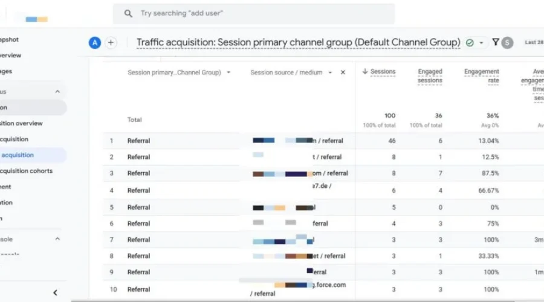
Task: Click the blue 'A' segment avatar
Action: point(95,43)
